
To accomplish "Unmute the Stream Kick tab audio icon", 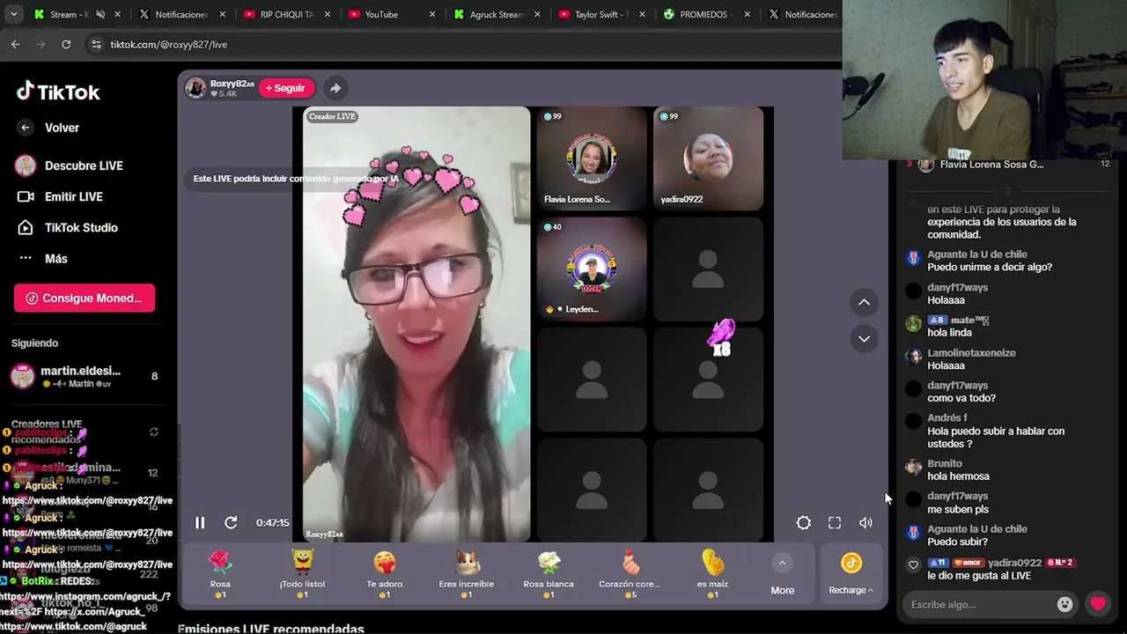I will tap(100, 14).
